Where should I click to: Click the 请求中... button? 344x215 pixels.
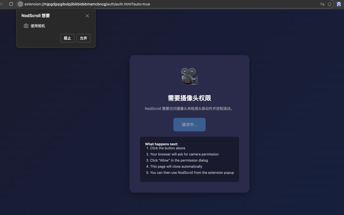coord(189,125)
